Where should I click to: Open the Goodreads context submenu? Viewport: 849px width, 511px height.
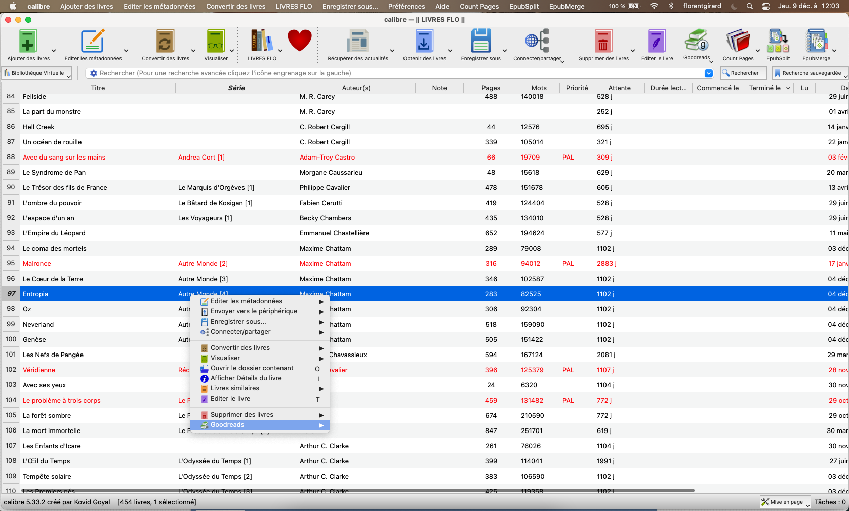(260, 425)
